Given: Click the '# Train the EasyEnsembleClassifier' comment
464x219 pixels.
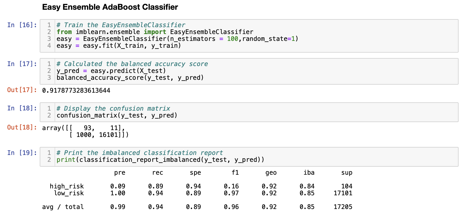Looking at the screenshot, I should [121, 25].
